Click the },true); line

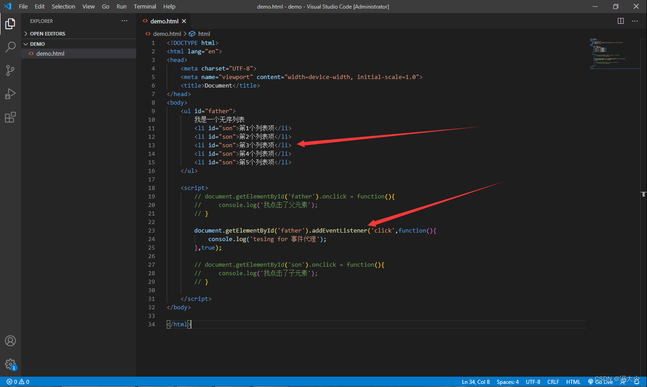pyautogui.click(x=208, y=247)
